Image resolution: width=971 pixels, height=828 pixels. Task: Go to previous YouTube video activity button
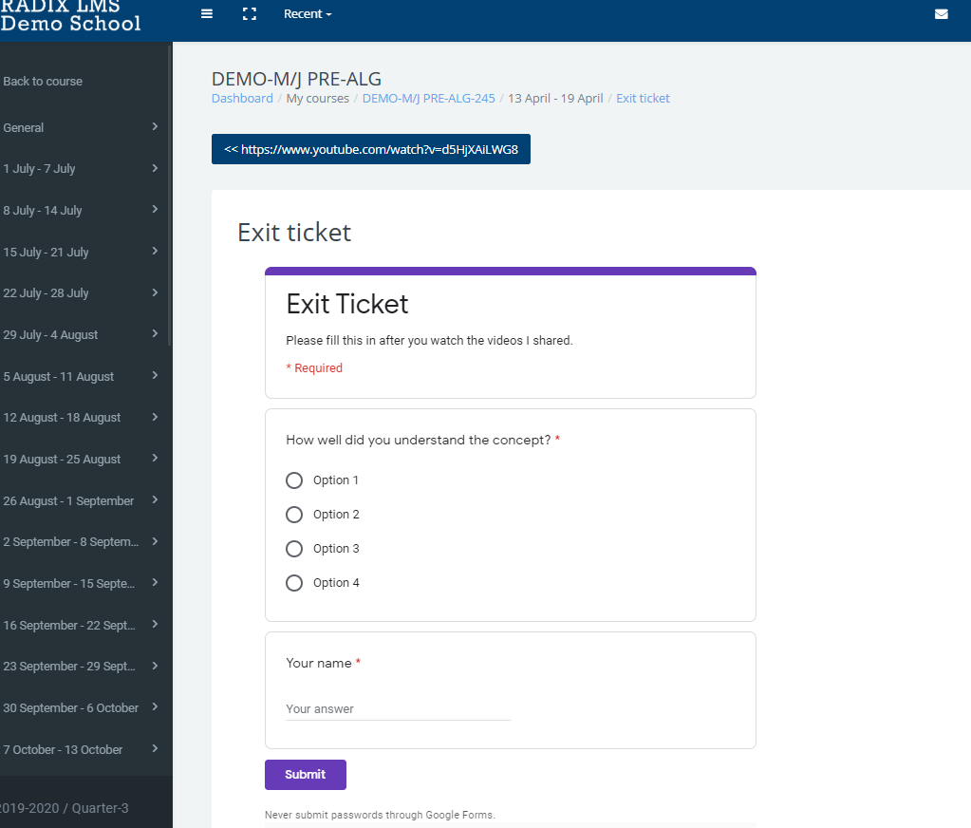click(370, 150)
